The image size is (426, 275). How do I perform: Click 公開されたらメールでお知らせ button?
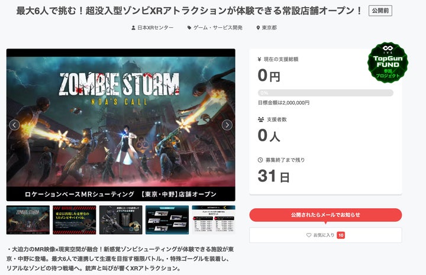click(x=325, y=215)
